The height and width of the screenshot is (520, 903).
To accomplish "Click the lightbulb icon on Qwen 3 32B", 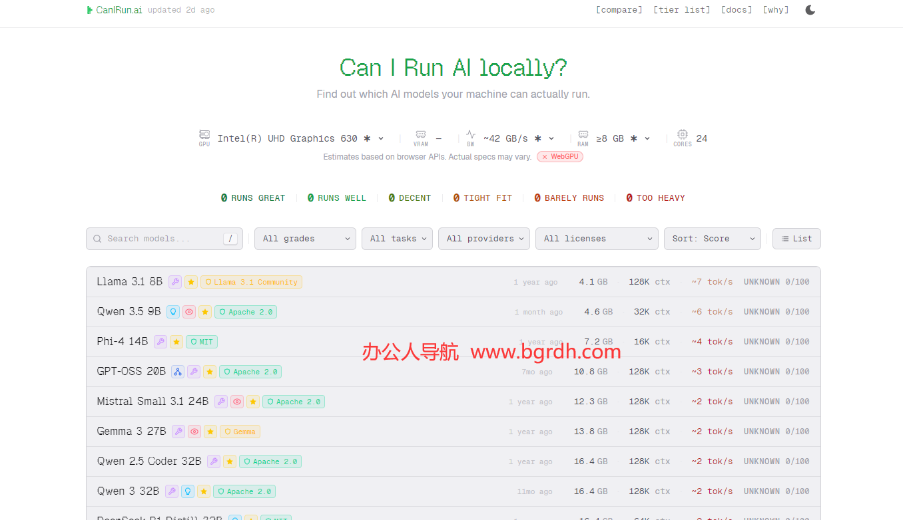I will [188, 491].
